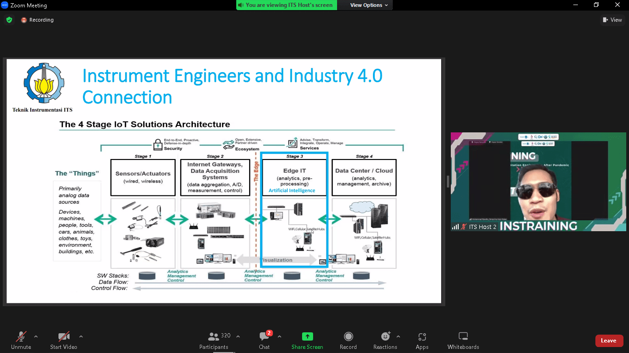Toggle Start Video camera on
Image resolution: width=629 pixels, height=353 pixels.
64,341
